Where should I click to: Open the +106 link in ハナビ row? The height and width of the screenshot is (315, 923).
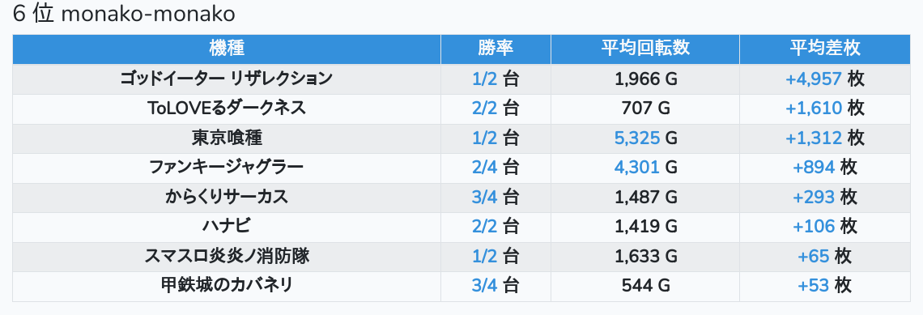click(814, 227)
